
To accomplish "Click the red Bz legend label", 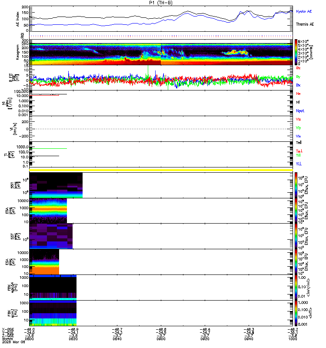I will coord(298,68).
